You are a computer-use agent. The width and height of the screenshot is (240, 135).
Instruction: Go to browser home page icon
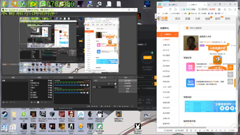pyautogui.click(x=175, y=9)
